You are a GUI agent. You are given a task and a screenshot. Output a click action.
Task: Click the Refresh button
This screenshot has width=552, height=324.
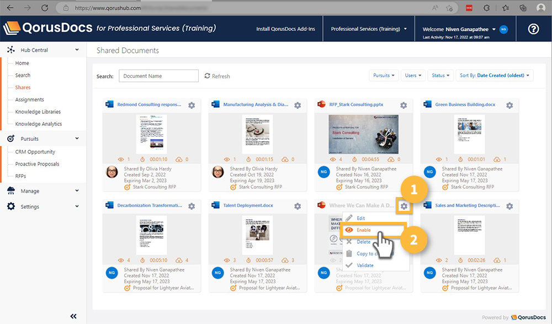pos(217,76)
